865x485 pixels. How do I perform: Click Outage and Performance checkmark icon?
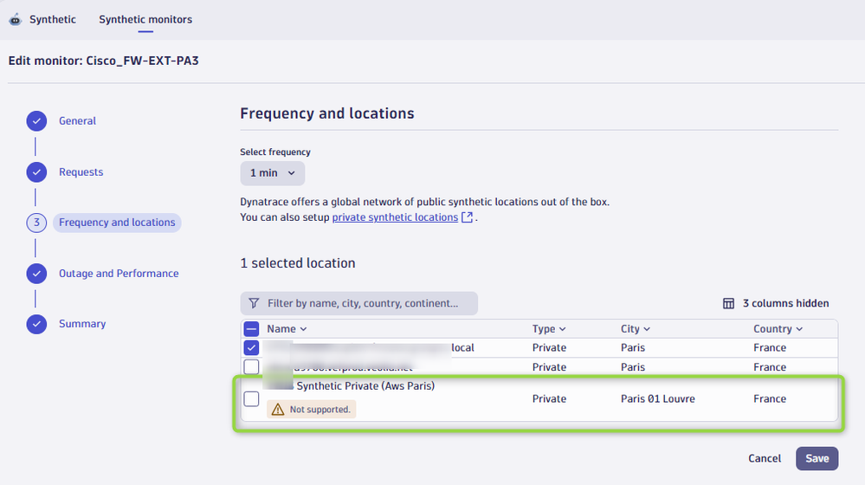point(36,274)
